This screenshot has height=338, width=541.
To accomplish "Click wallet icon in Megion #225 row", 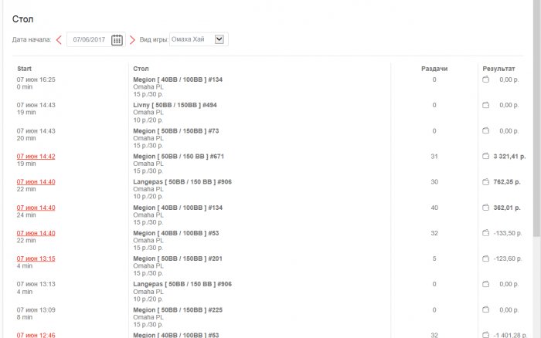I will (486, 309).
